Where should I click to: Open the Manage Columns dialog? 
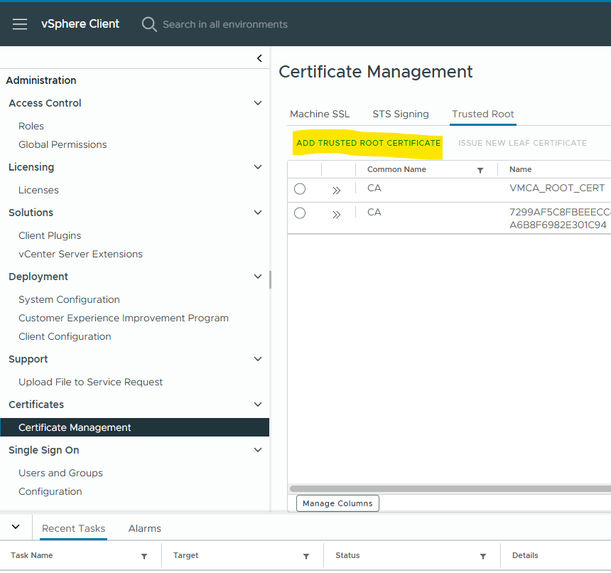(337, 503)
